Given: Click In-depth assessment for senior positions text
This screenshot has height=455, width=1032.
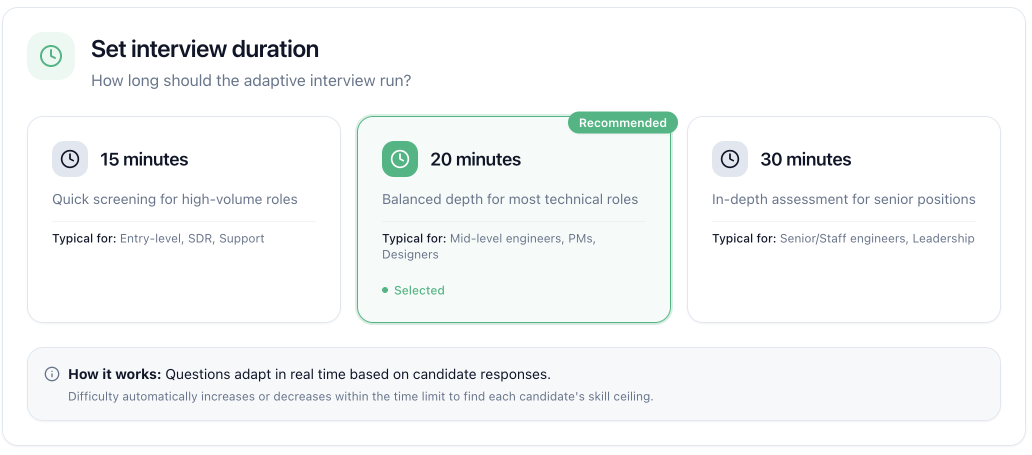Looking at the screenshot, I should click(843, 199).
